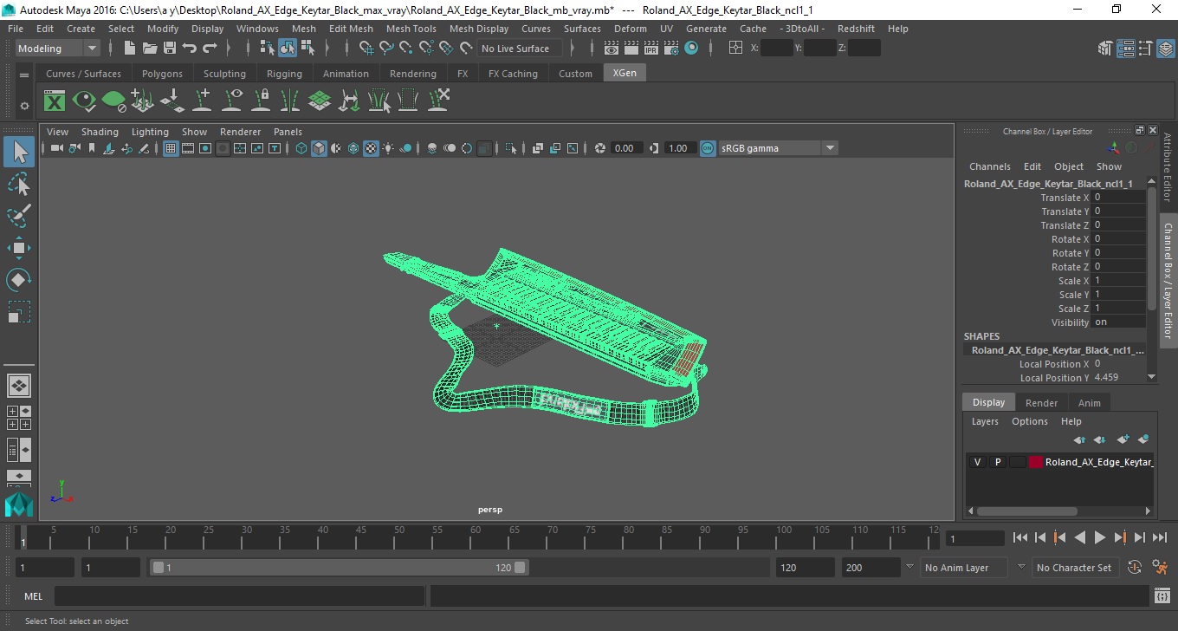Open the viewport Renderer menu
Image resolution: width=1178 pixels, height=631 pixels.
coord(240,132)
